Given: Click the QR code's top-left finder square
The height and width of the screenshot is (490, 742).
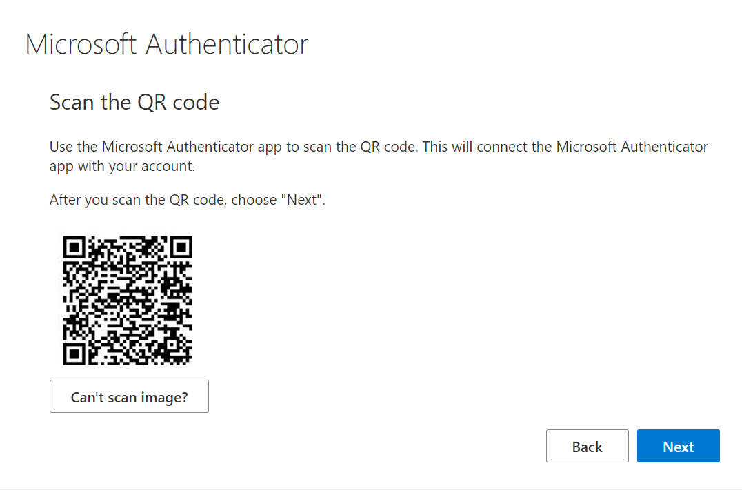Looking at the screenshot, I should [x=74, y=247].
